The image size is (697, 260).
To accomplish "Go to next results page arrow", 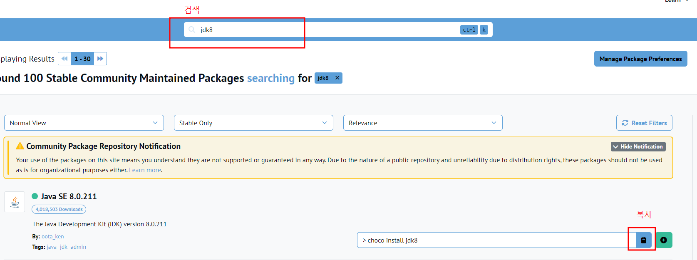I will [x=100, y=59].
